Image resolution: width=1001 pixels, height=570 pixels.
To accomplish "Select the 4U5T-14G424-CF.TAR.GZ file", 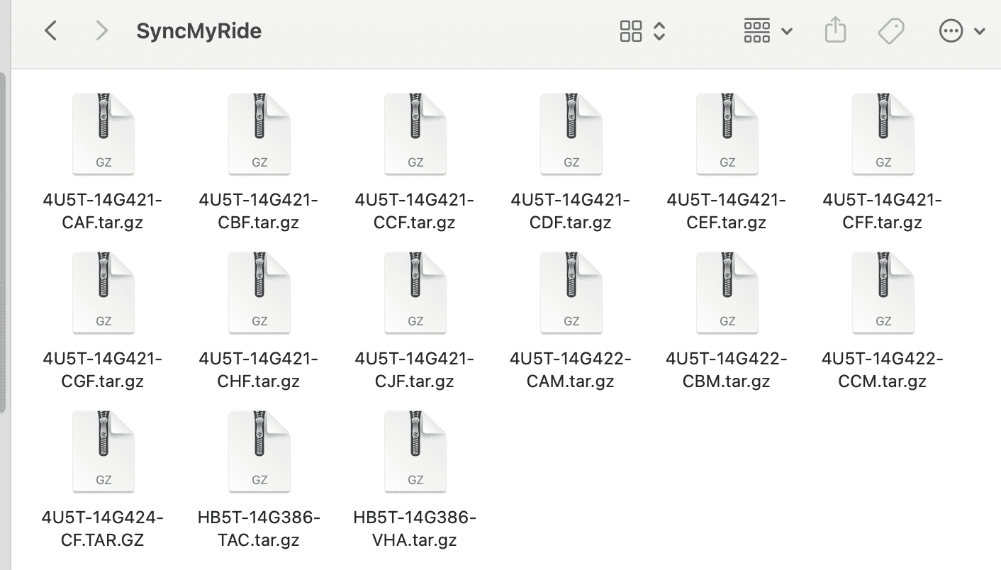I will pyautogui.click(x=104, y=452).
